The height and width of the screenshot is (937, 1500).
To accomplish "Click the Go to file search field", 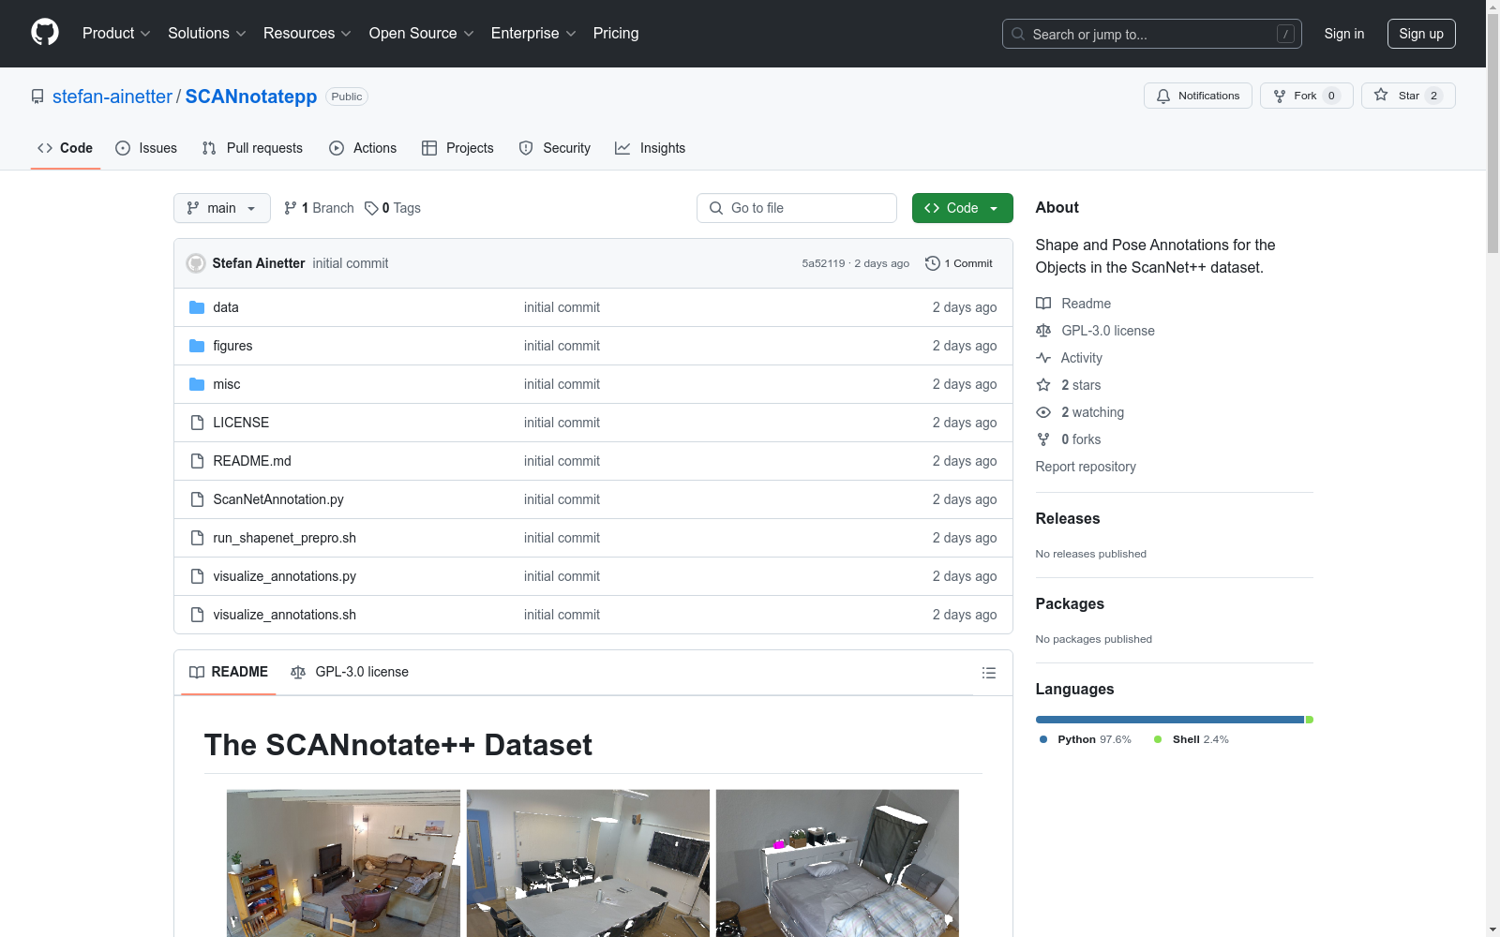I will [x=797, y=208].
